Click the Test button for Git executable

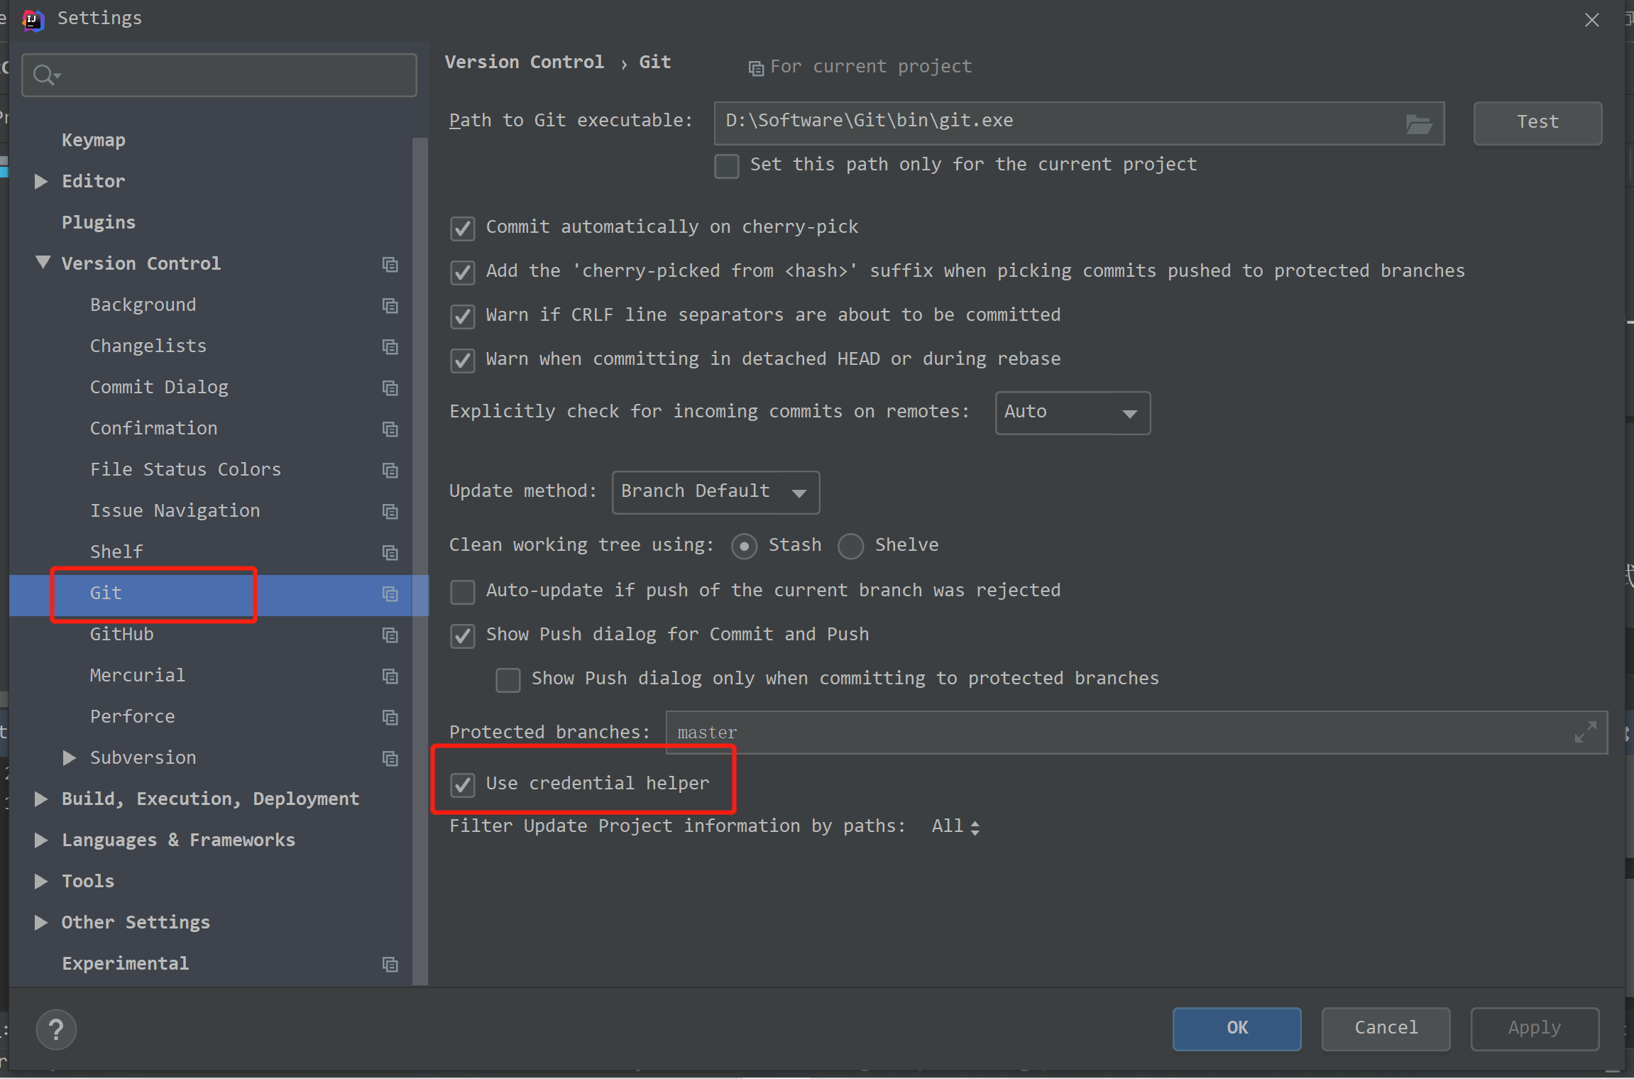[1537, 123]
